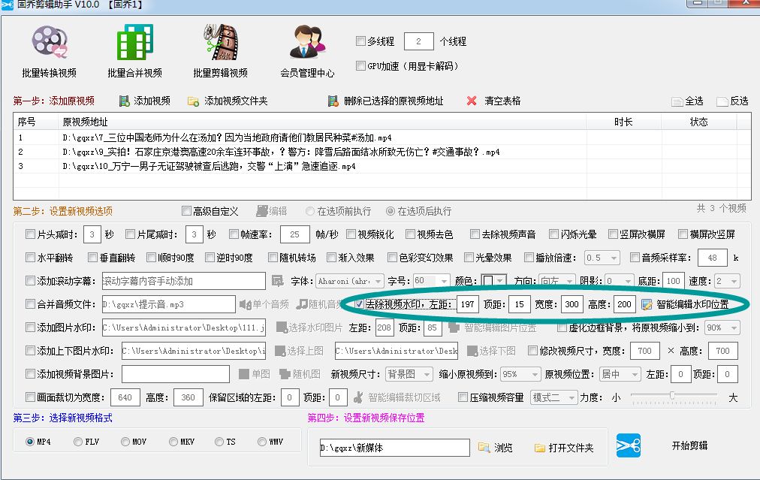Click the scrolling subtitle edit icon before 字体
Image resolution: width=760 pixels, height=480 pixels.
277,281
